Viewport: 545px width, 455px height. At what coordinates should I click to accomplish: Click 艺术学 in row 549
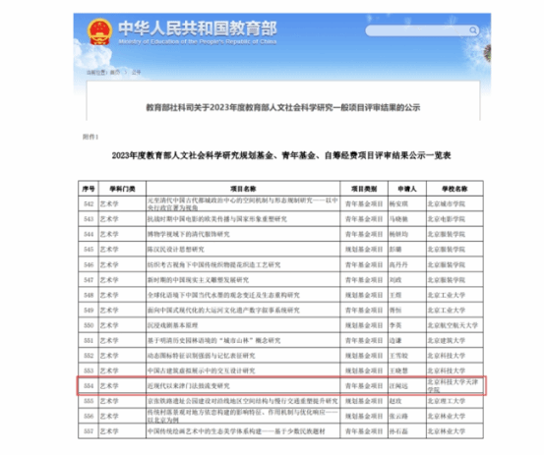[x=109, y=311]
